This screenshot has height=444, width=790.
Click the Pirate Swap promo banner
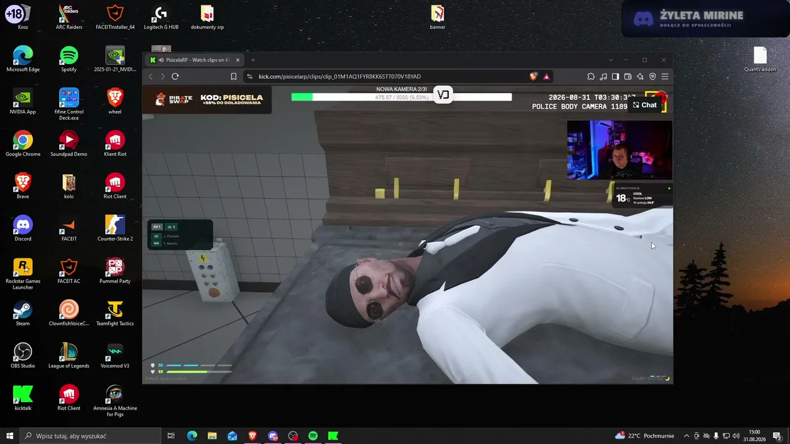click(x=208, y=99)
